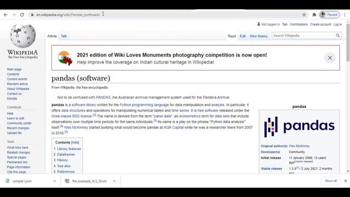Image resolution: width=350 pixels, height=197 pixels.
Task: Jump to See also section
Action: (x=64, y=166)
